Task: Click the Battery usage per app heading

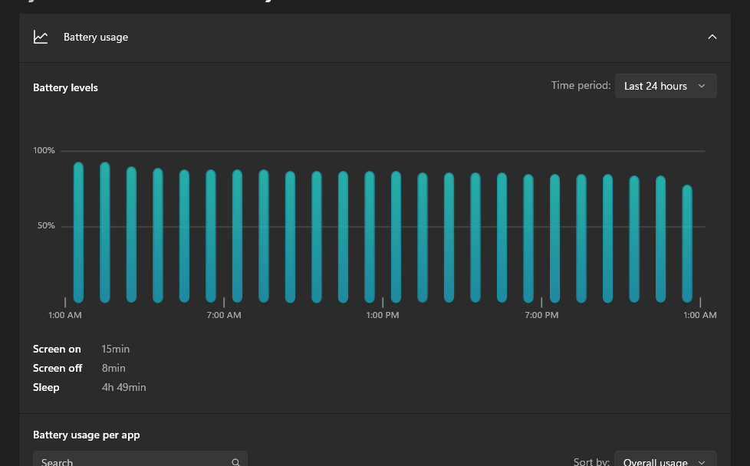Action: [x=87, y=435]
